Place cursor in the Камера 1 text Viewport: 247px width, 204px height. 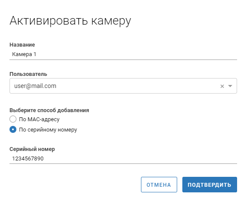click(x=24, y=54)
